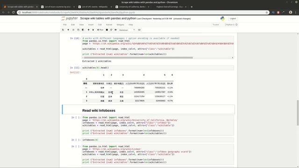This screenshot has height=168, width=299.
Task: Open the Insert menu
Action: (91, 25)
